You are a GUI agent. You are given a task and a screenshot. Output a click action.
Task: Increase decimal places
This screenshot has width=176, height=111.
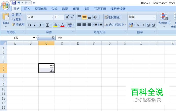click(x=149, y=25)
